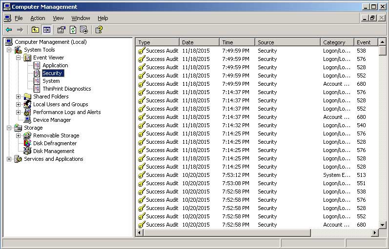Image resolution: width=389 pixels, height=249 pixels.
Task: Select Computer Management (Local) root node
Action: [51, 42]
